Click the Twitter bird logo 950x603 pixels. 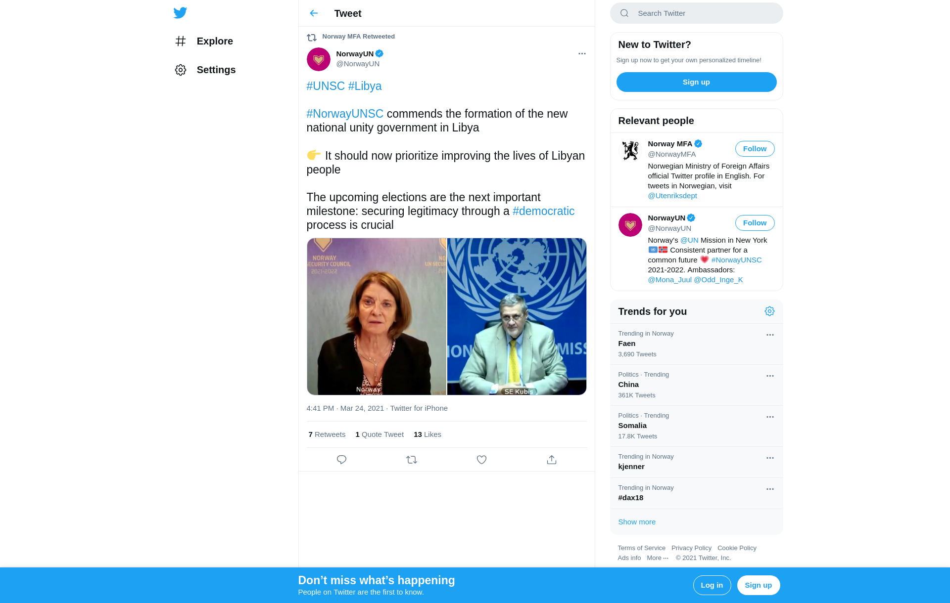[x=180, y=13]
